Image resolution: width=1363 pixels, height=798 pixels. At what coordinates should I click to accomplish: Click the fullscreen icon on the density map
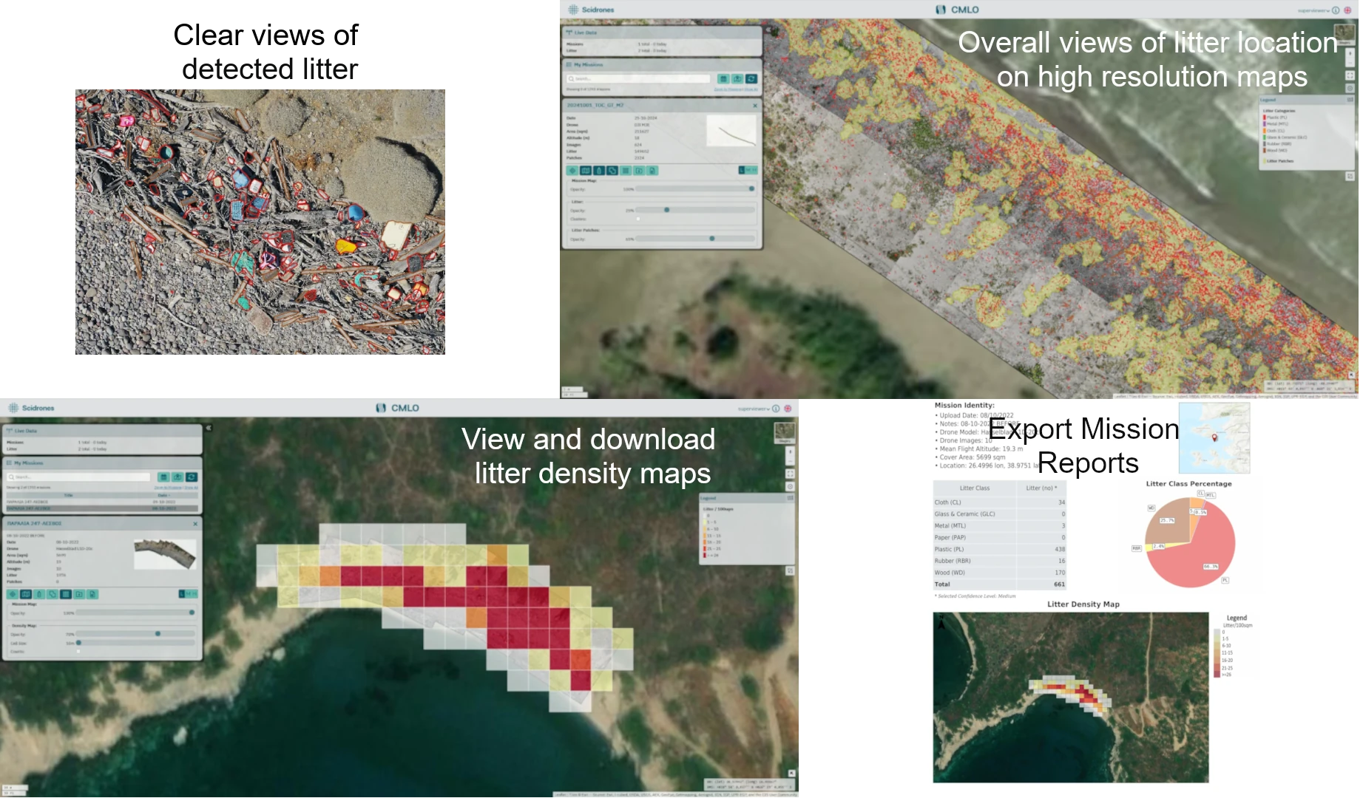[x=790, y=474]
